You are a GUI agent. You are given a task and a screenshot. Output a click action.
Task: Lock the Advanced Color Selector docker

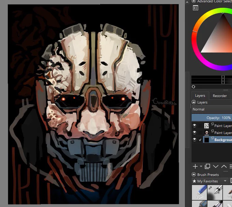click(194, 1)
